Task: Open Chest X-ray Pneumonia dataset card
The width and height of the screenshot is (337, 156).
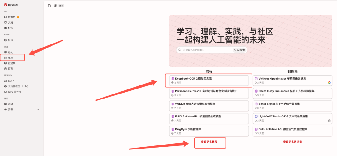Action: click(x=292, y=93)
